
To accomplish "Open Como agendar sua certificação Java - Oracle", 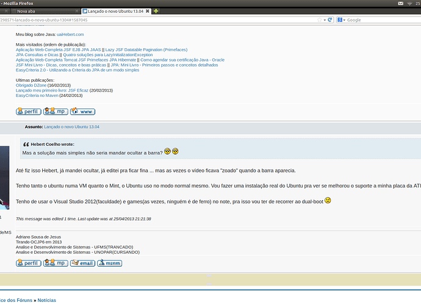I will click(182, 60).
